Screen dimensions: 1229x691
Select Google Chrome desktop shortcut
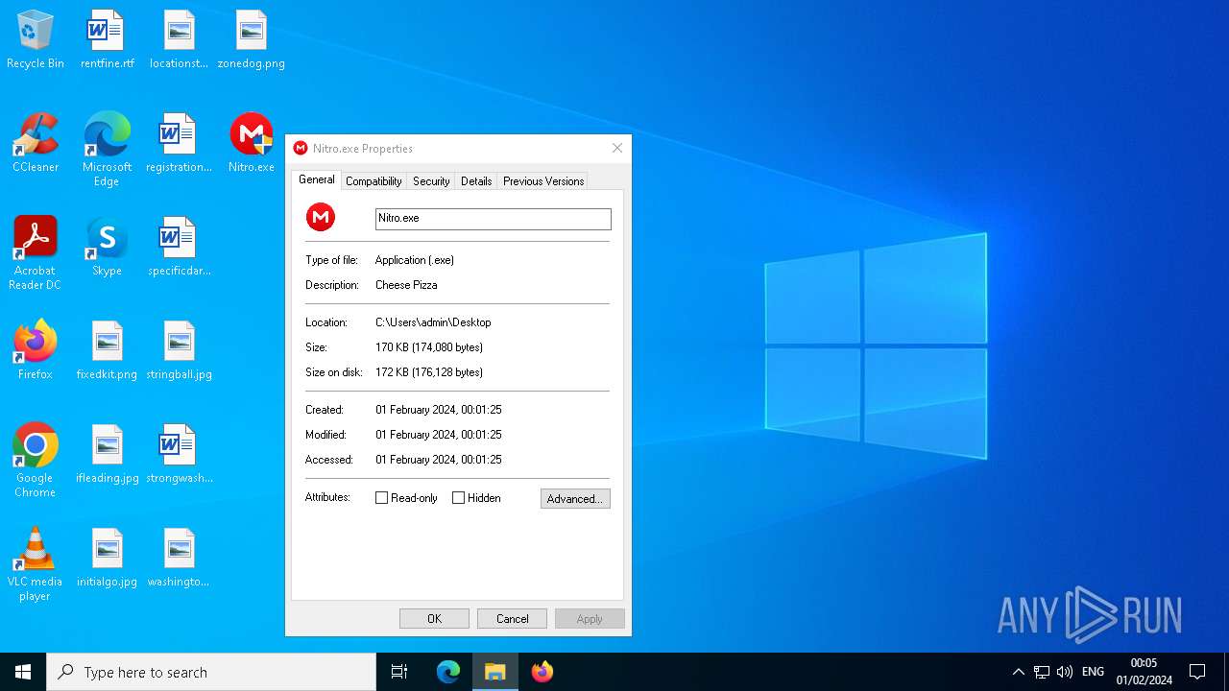coord(36,461)
